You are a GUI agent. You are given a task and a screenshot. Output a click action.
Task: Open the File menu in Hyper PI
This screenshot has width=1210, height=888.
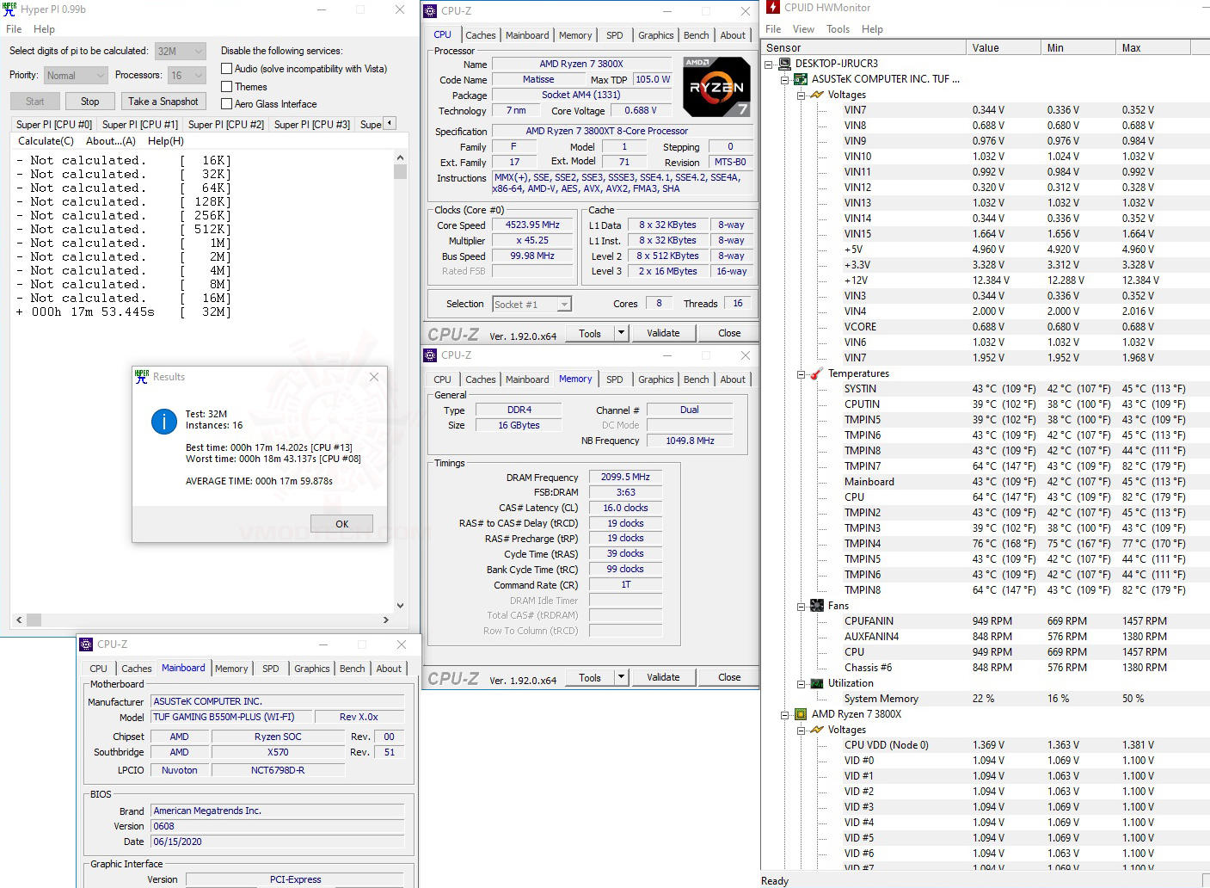(x=14, y=29)
